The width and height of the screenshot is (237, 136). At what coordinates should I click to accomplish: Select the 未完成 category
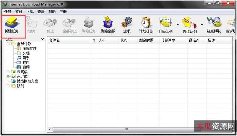(22, 72)
